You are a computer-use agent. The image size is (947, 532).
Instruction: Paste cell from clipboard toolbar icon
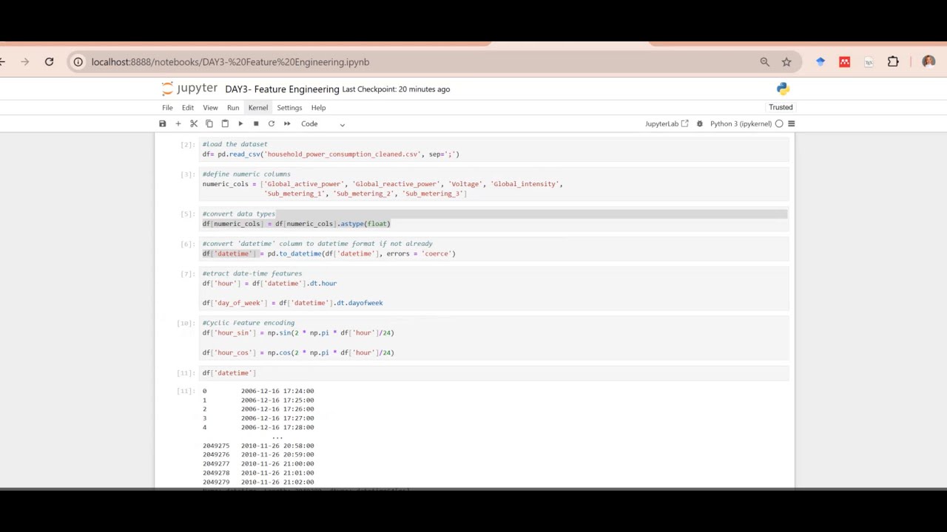point(225,124)
